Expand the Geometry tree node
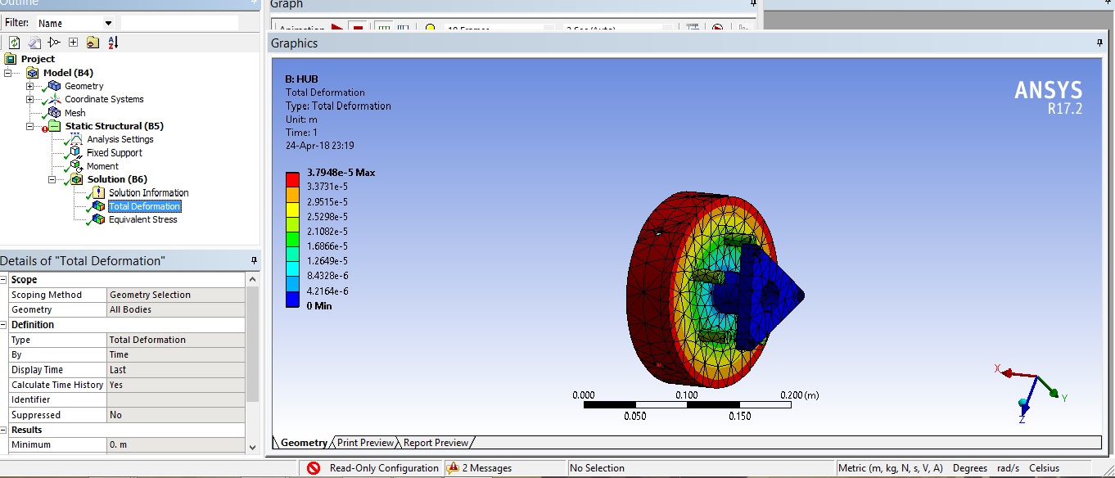Screen dimensions: 1115x478 tap(30, 86)
